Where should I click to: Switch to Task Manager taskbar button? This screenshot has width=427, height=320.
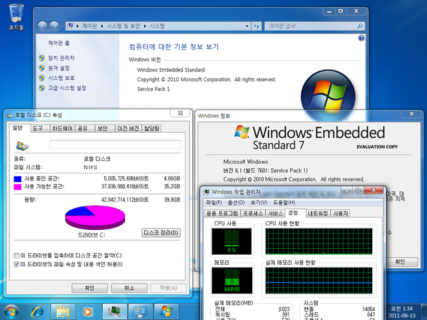[x=114, y=311]
